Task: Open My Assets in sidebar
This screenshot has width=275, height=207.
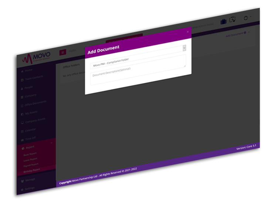Action: tap(31, 113)
